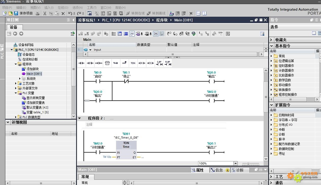
Task: Expand the 工艺对象 folder
Action: (16, 83)
